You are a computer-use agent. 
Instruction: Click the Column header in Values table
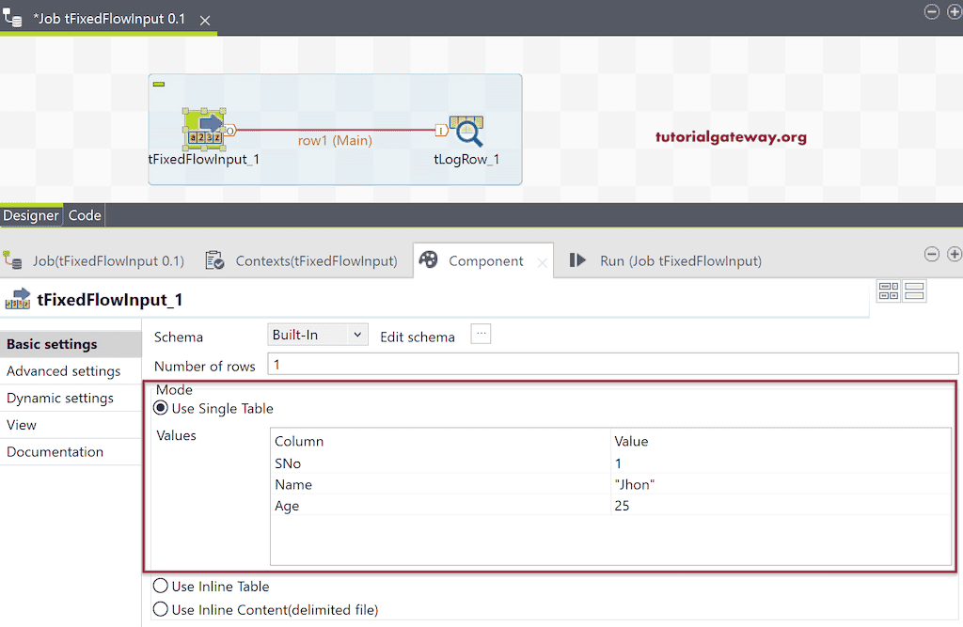(x=440, y=442)
